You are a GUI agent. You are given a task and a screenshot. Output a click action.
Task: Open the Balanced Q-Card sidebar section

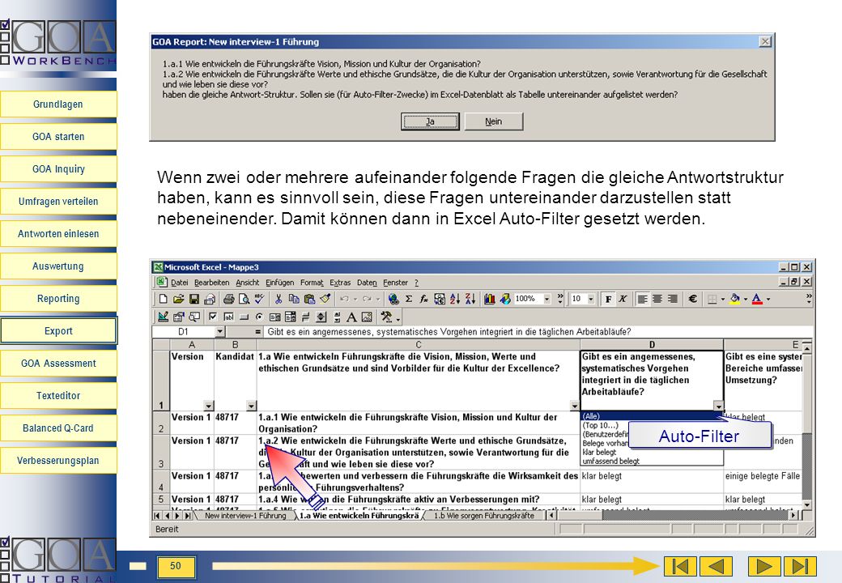pyautogui.click(x=58, y=428)
